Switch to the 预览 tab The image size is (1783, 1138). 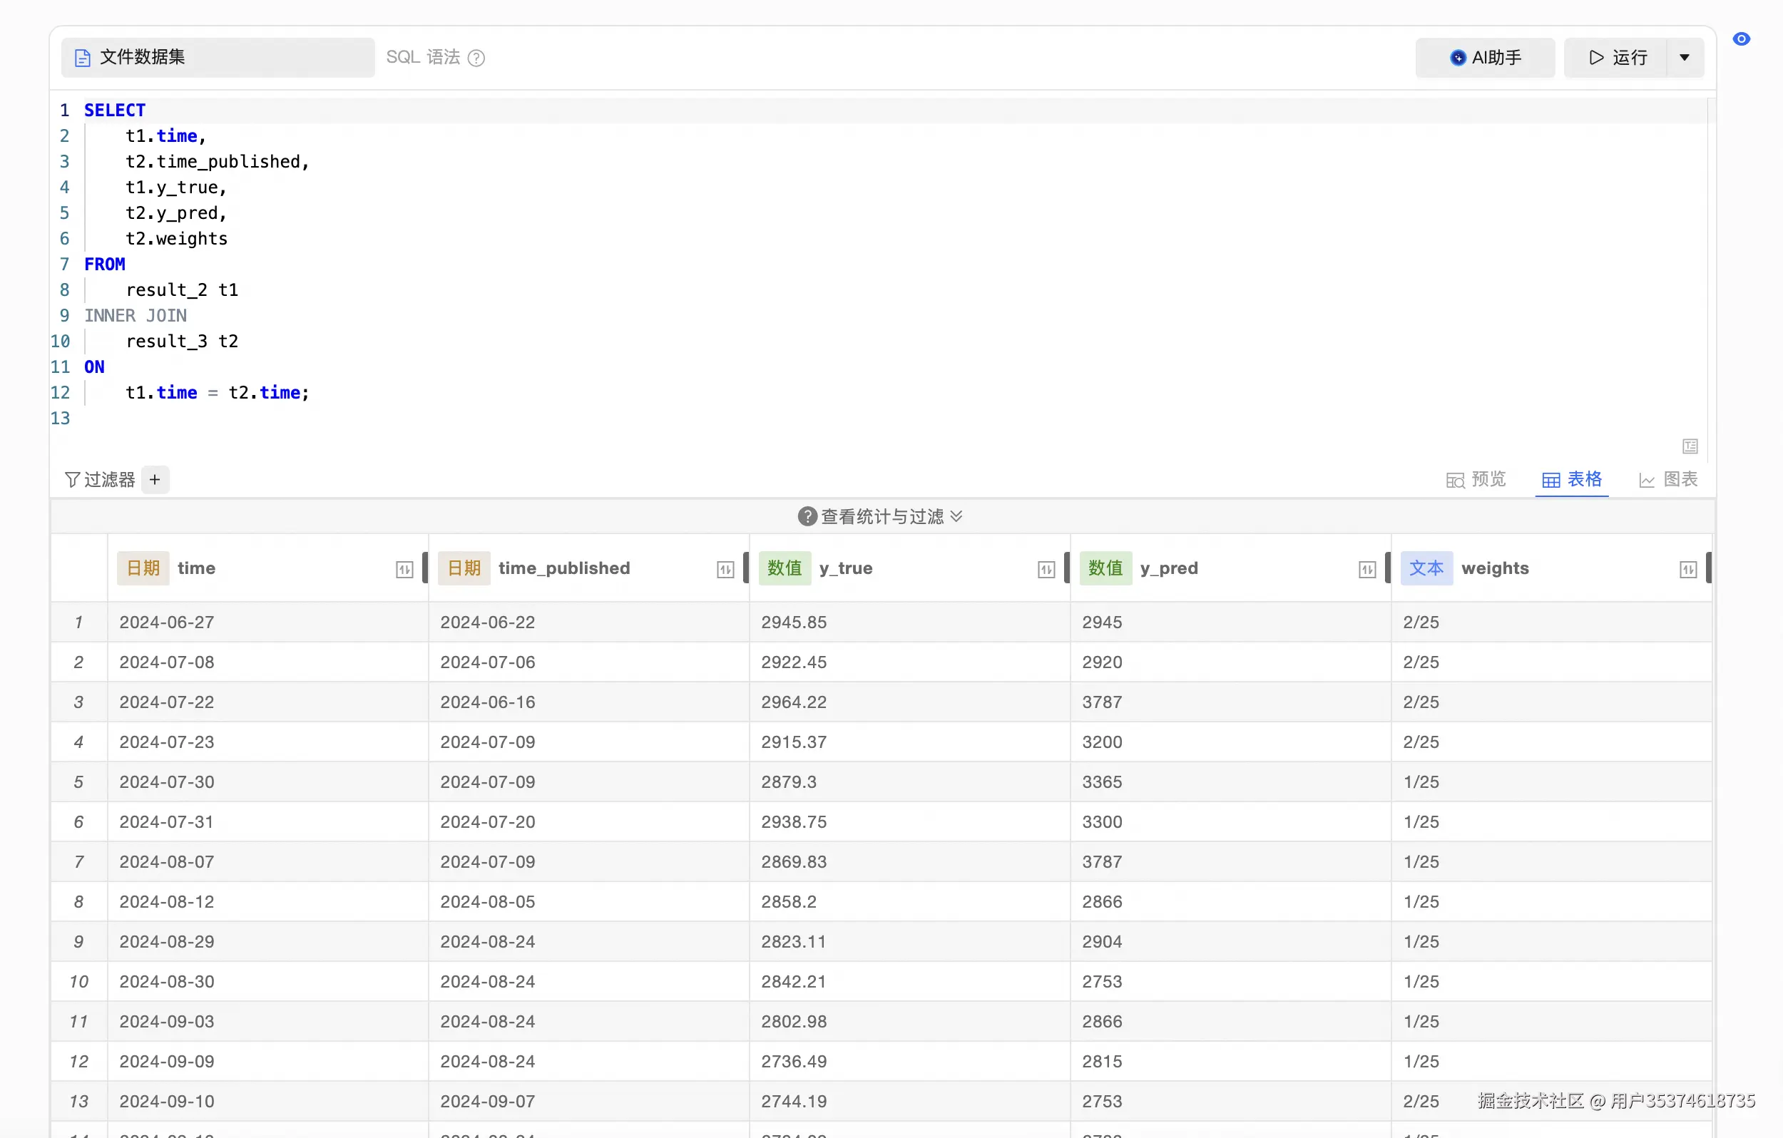pos(1476,480)
